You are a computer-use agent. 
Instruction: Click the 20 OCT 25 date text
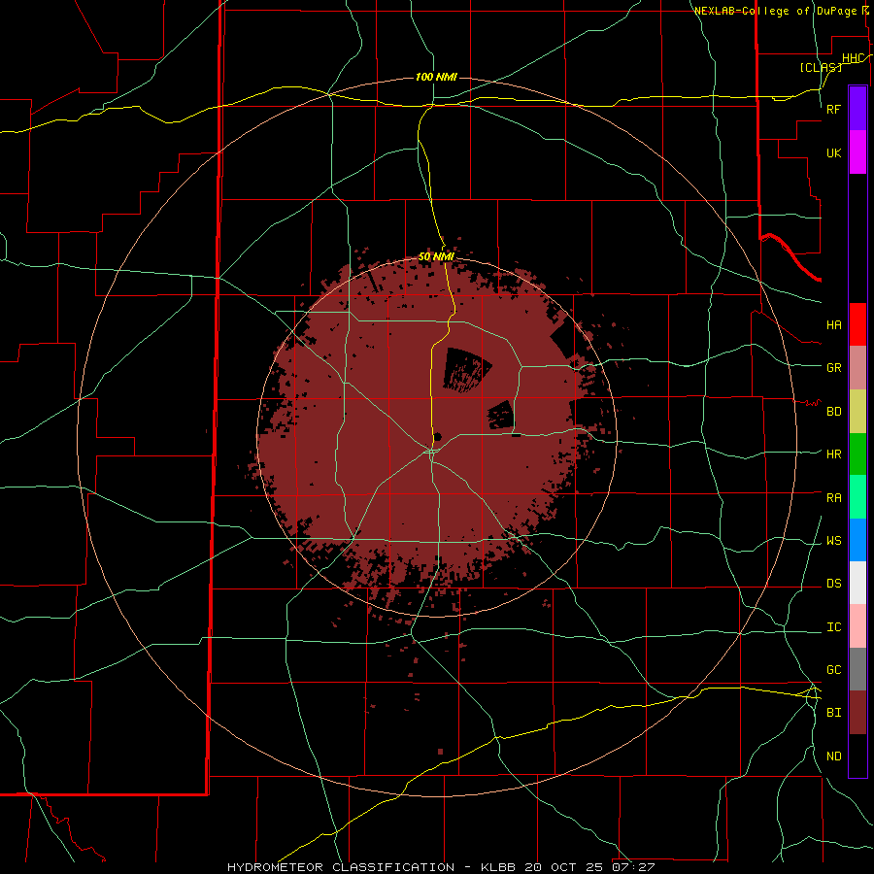tap(564, 867)
